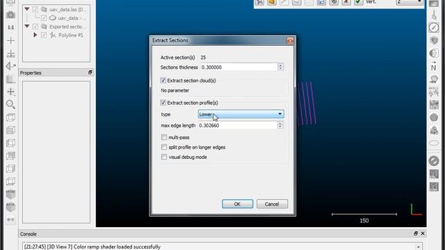Click the HPR plugin icon

click(434, 79)
